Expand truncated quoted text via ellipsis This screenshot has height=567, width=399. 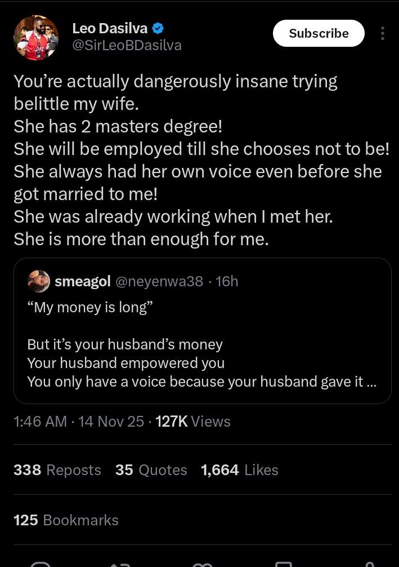(371, 382)
